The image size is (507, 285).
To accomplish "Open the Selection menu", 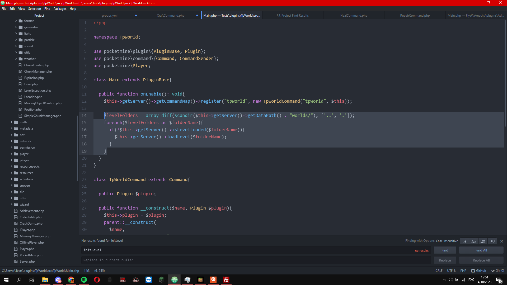I will pyautogui.click(x=35, y=9).
